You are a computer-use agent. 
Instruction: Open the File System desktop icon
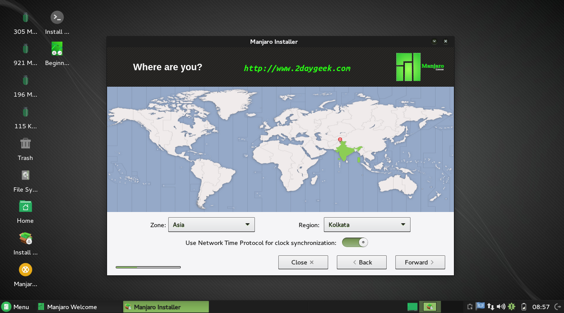coord(25,175)
